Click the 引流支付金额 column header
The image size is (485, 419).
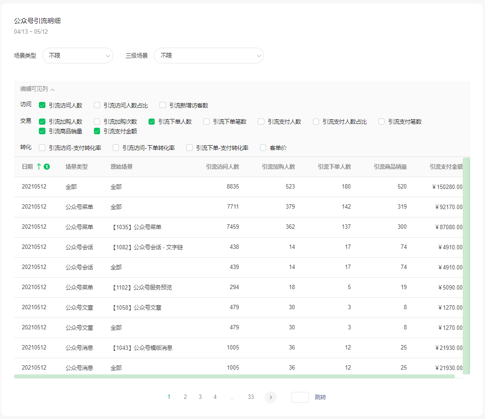click(446, 167)
